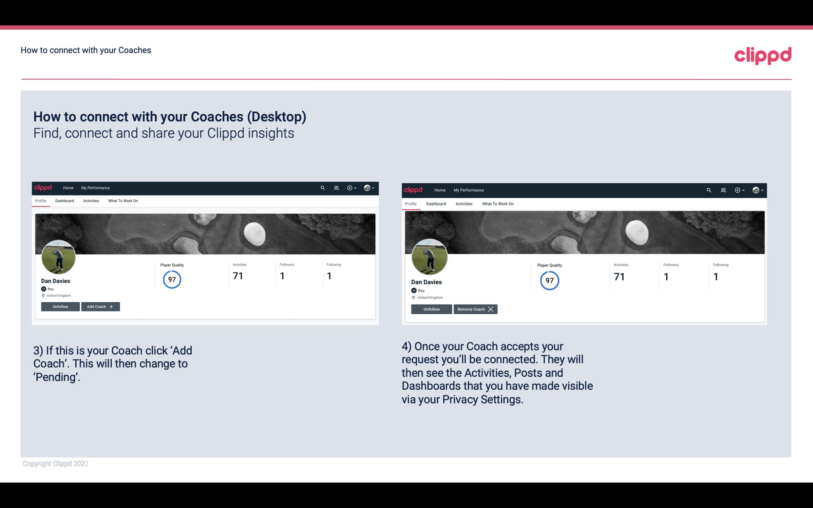
Task: Click the search icon in top navbar
Action: 323,187
